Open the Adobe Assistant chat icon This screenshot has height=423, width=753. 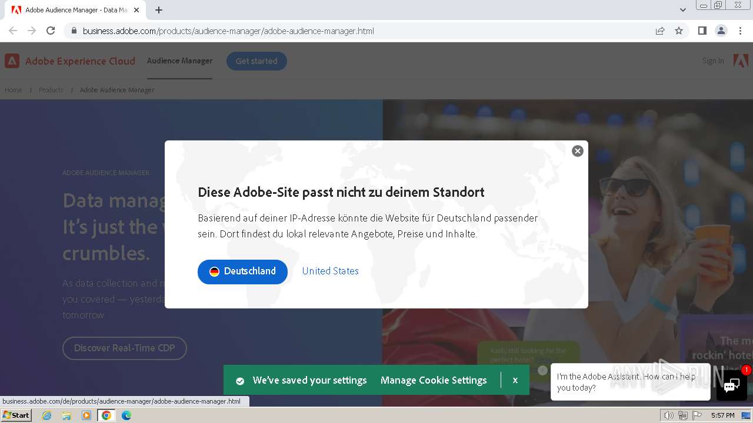pyautogui.click(x=731, y=385)
